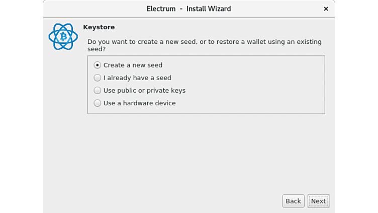This screenshot has height=213, width=378.
Task: Click the Bitcoin symbol in the logo center
Action: 63,37
